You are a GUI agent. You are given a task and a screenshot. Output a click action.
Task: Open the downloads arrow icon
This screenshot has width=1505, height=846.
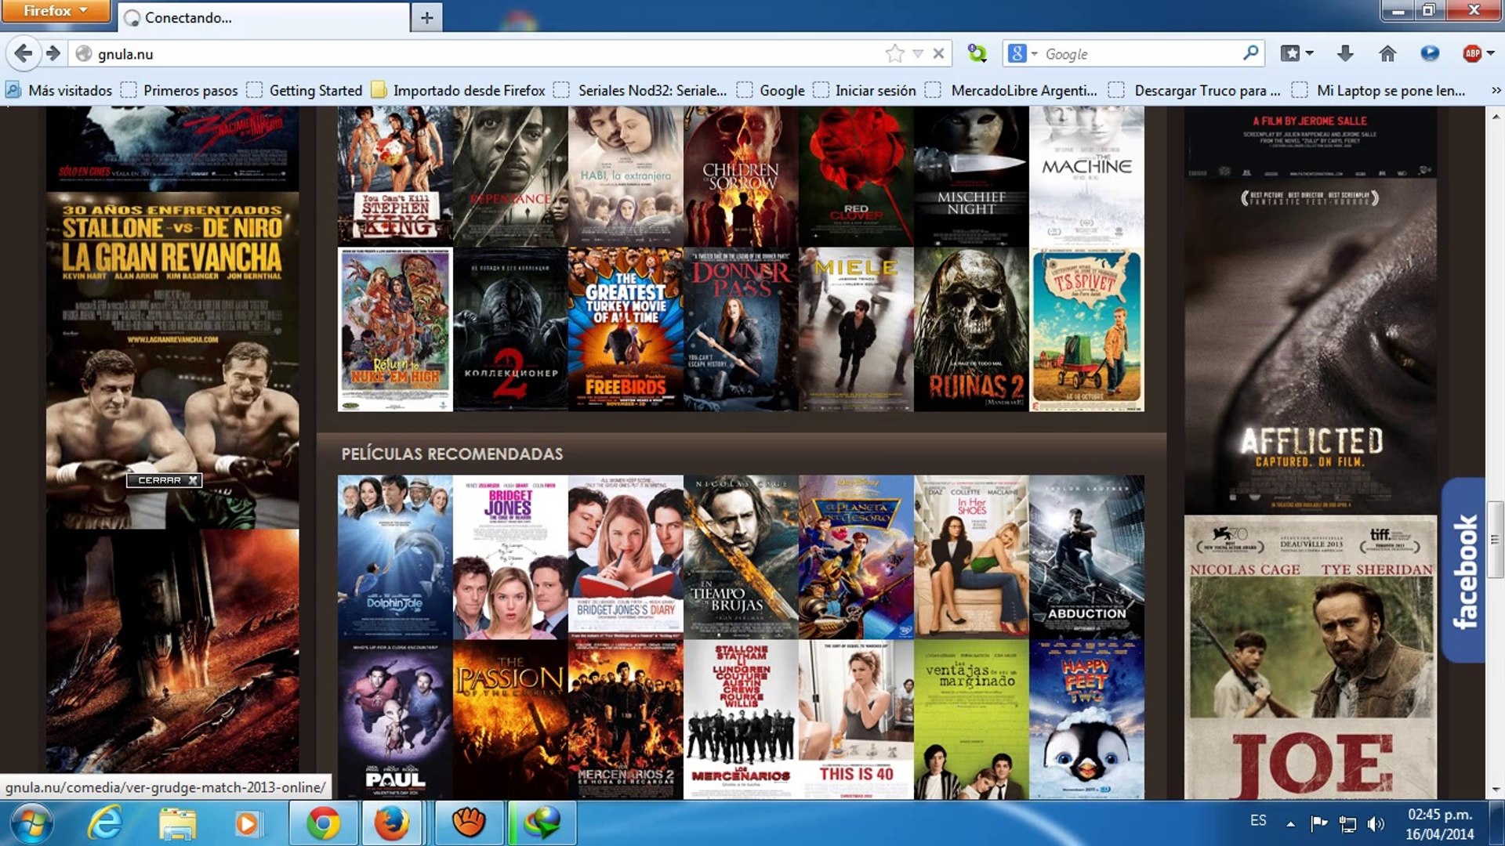[x=1345, y=53]
